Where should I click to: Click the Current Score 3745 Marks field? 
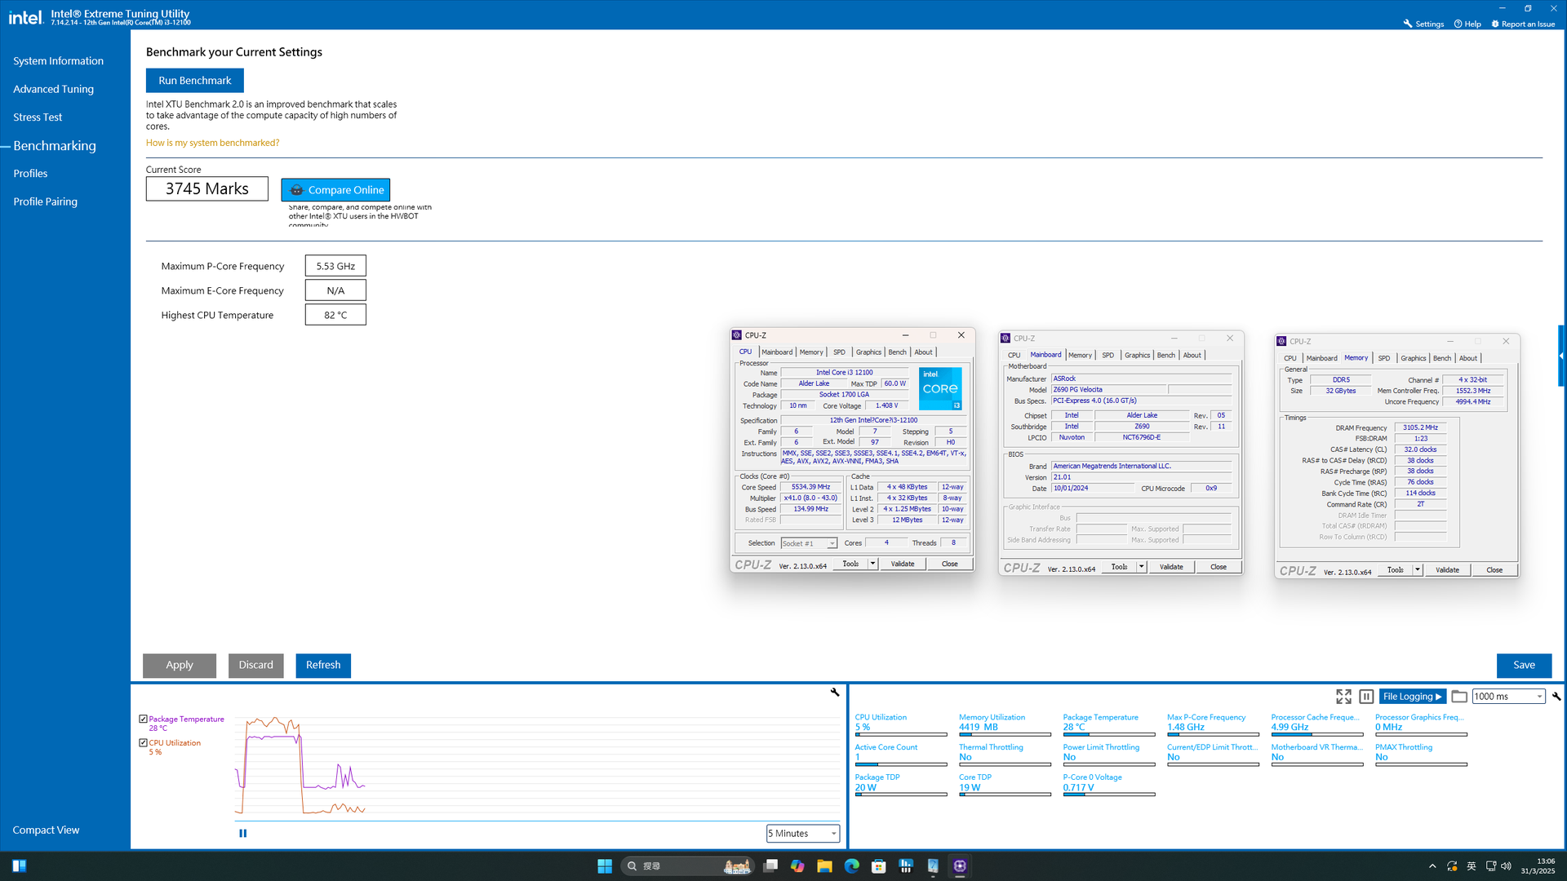coord(207,189)
